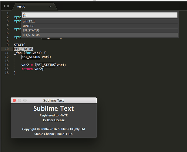Select uint32_t in symbol list
187x152 pixels.
pyautogui.click(x=100, y=21)
